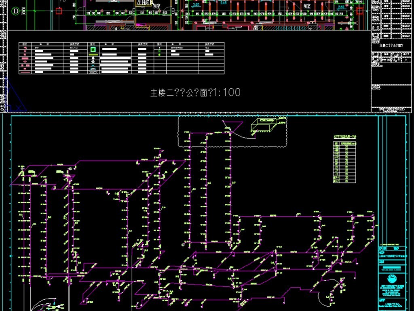
Task: Select the white dashed revision cloud outline
Action: pos(232,132)
